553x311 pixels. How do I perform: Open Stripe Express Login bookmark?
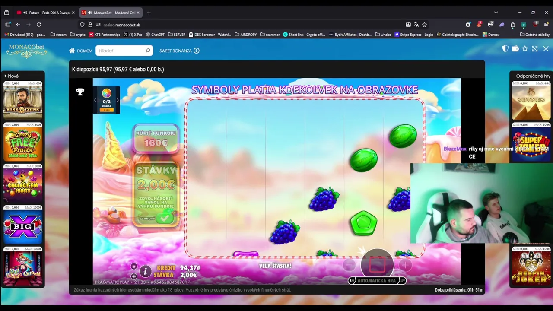coord(414,35)
